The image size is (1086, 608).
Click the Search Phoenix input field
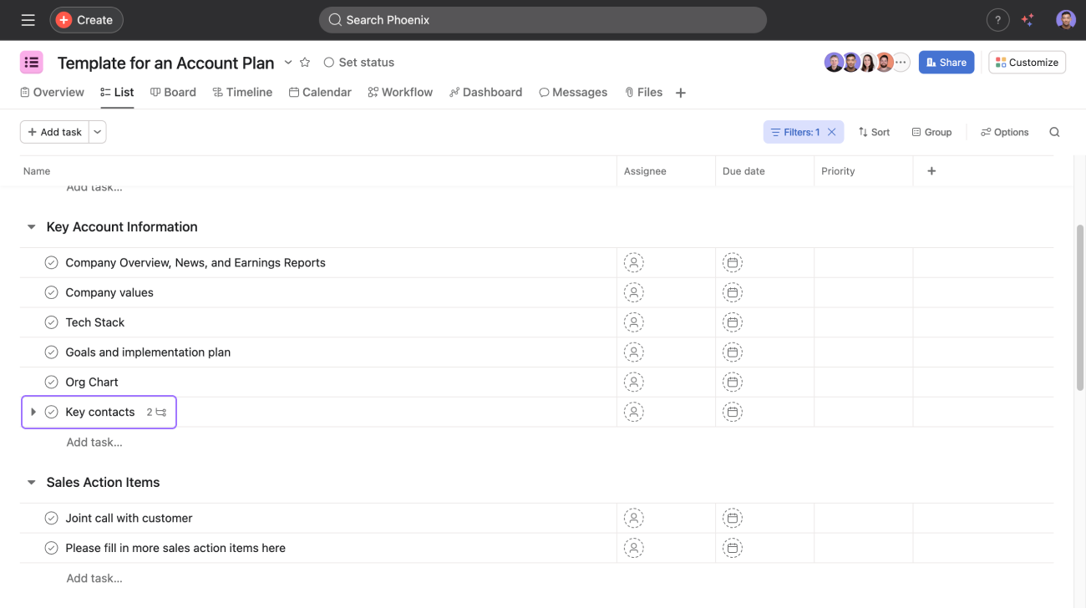click(x=542, y=20)
